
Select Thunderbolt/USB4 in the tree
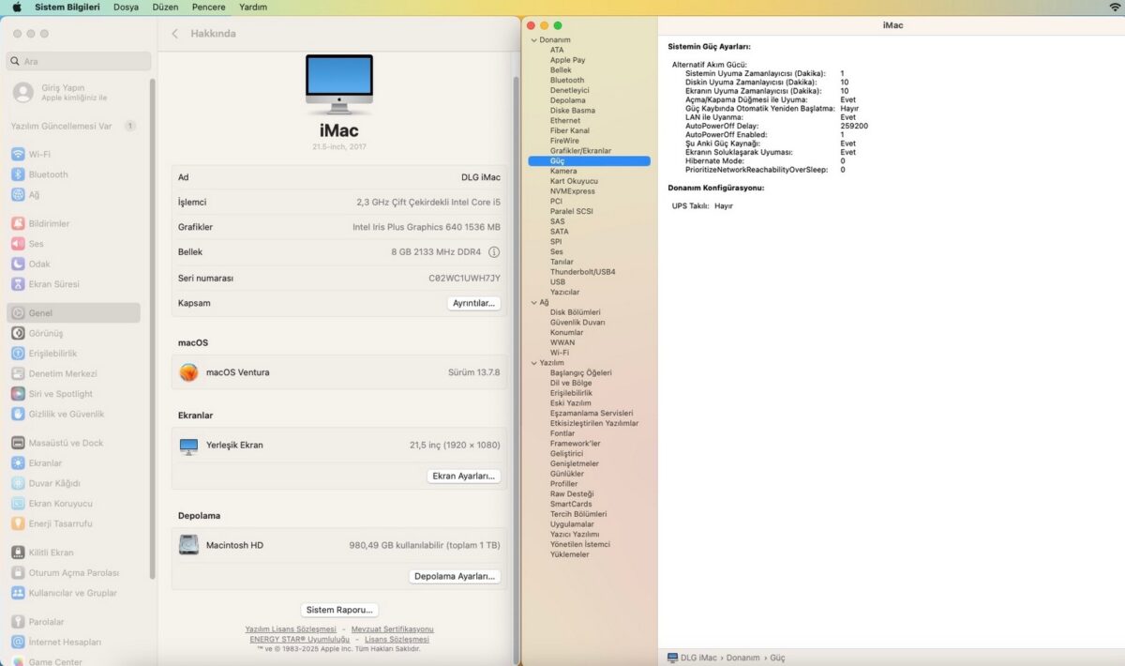point(583,272)
